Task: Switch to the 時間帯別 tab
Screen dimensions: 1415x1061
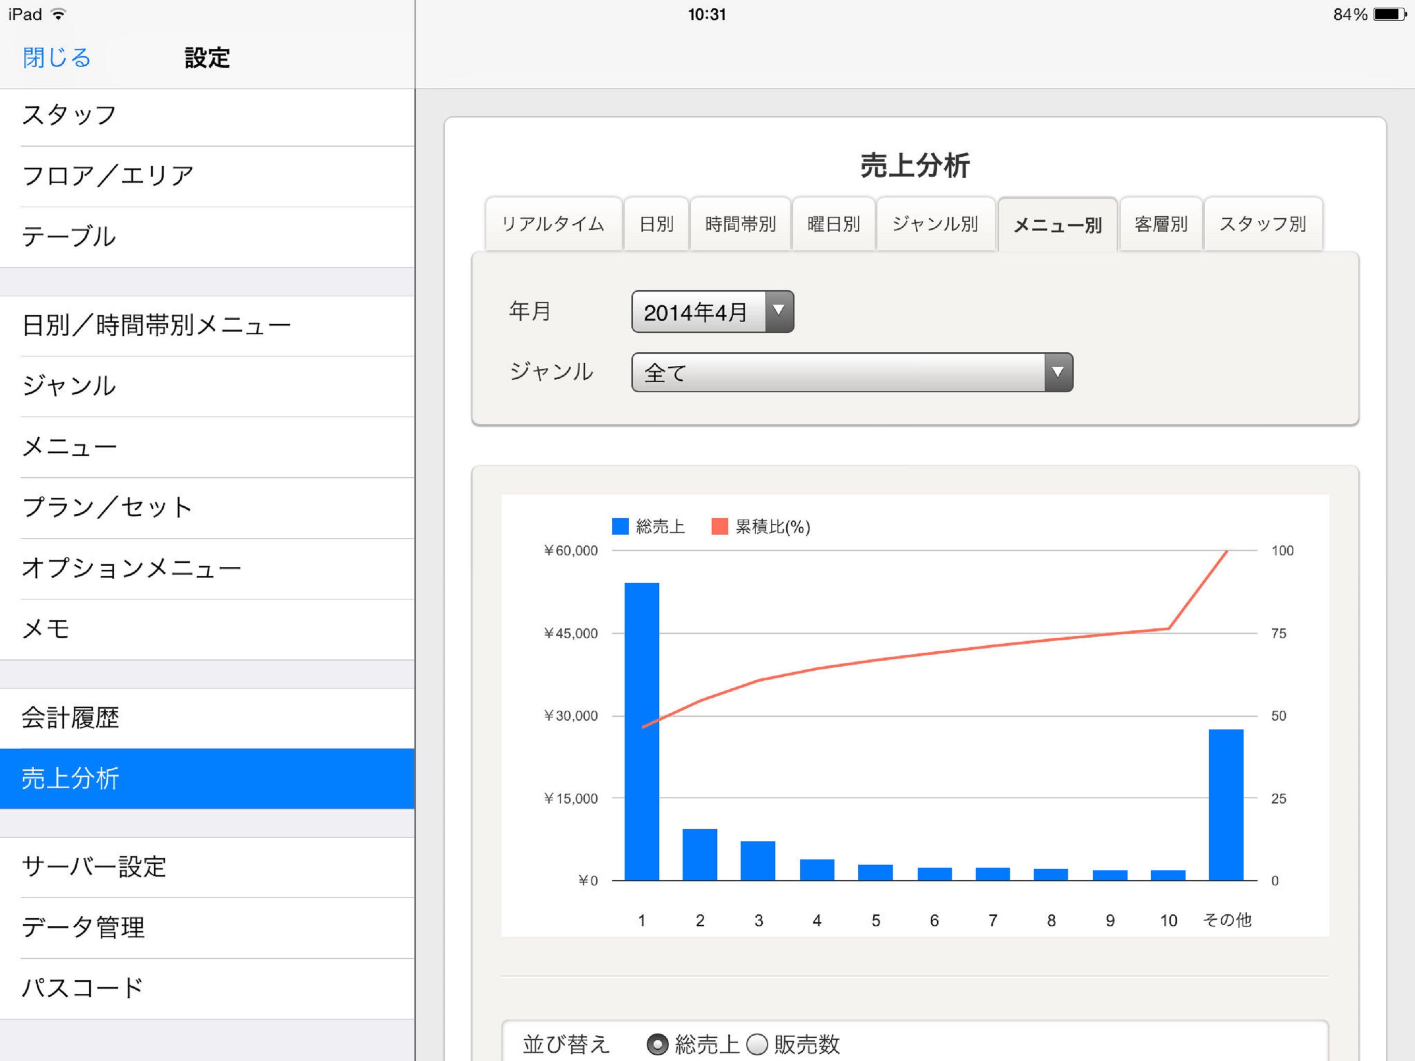Action: point(740,224)
